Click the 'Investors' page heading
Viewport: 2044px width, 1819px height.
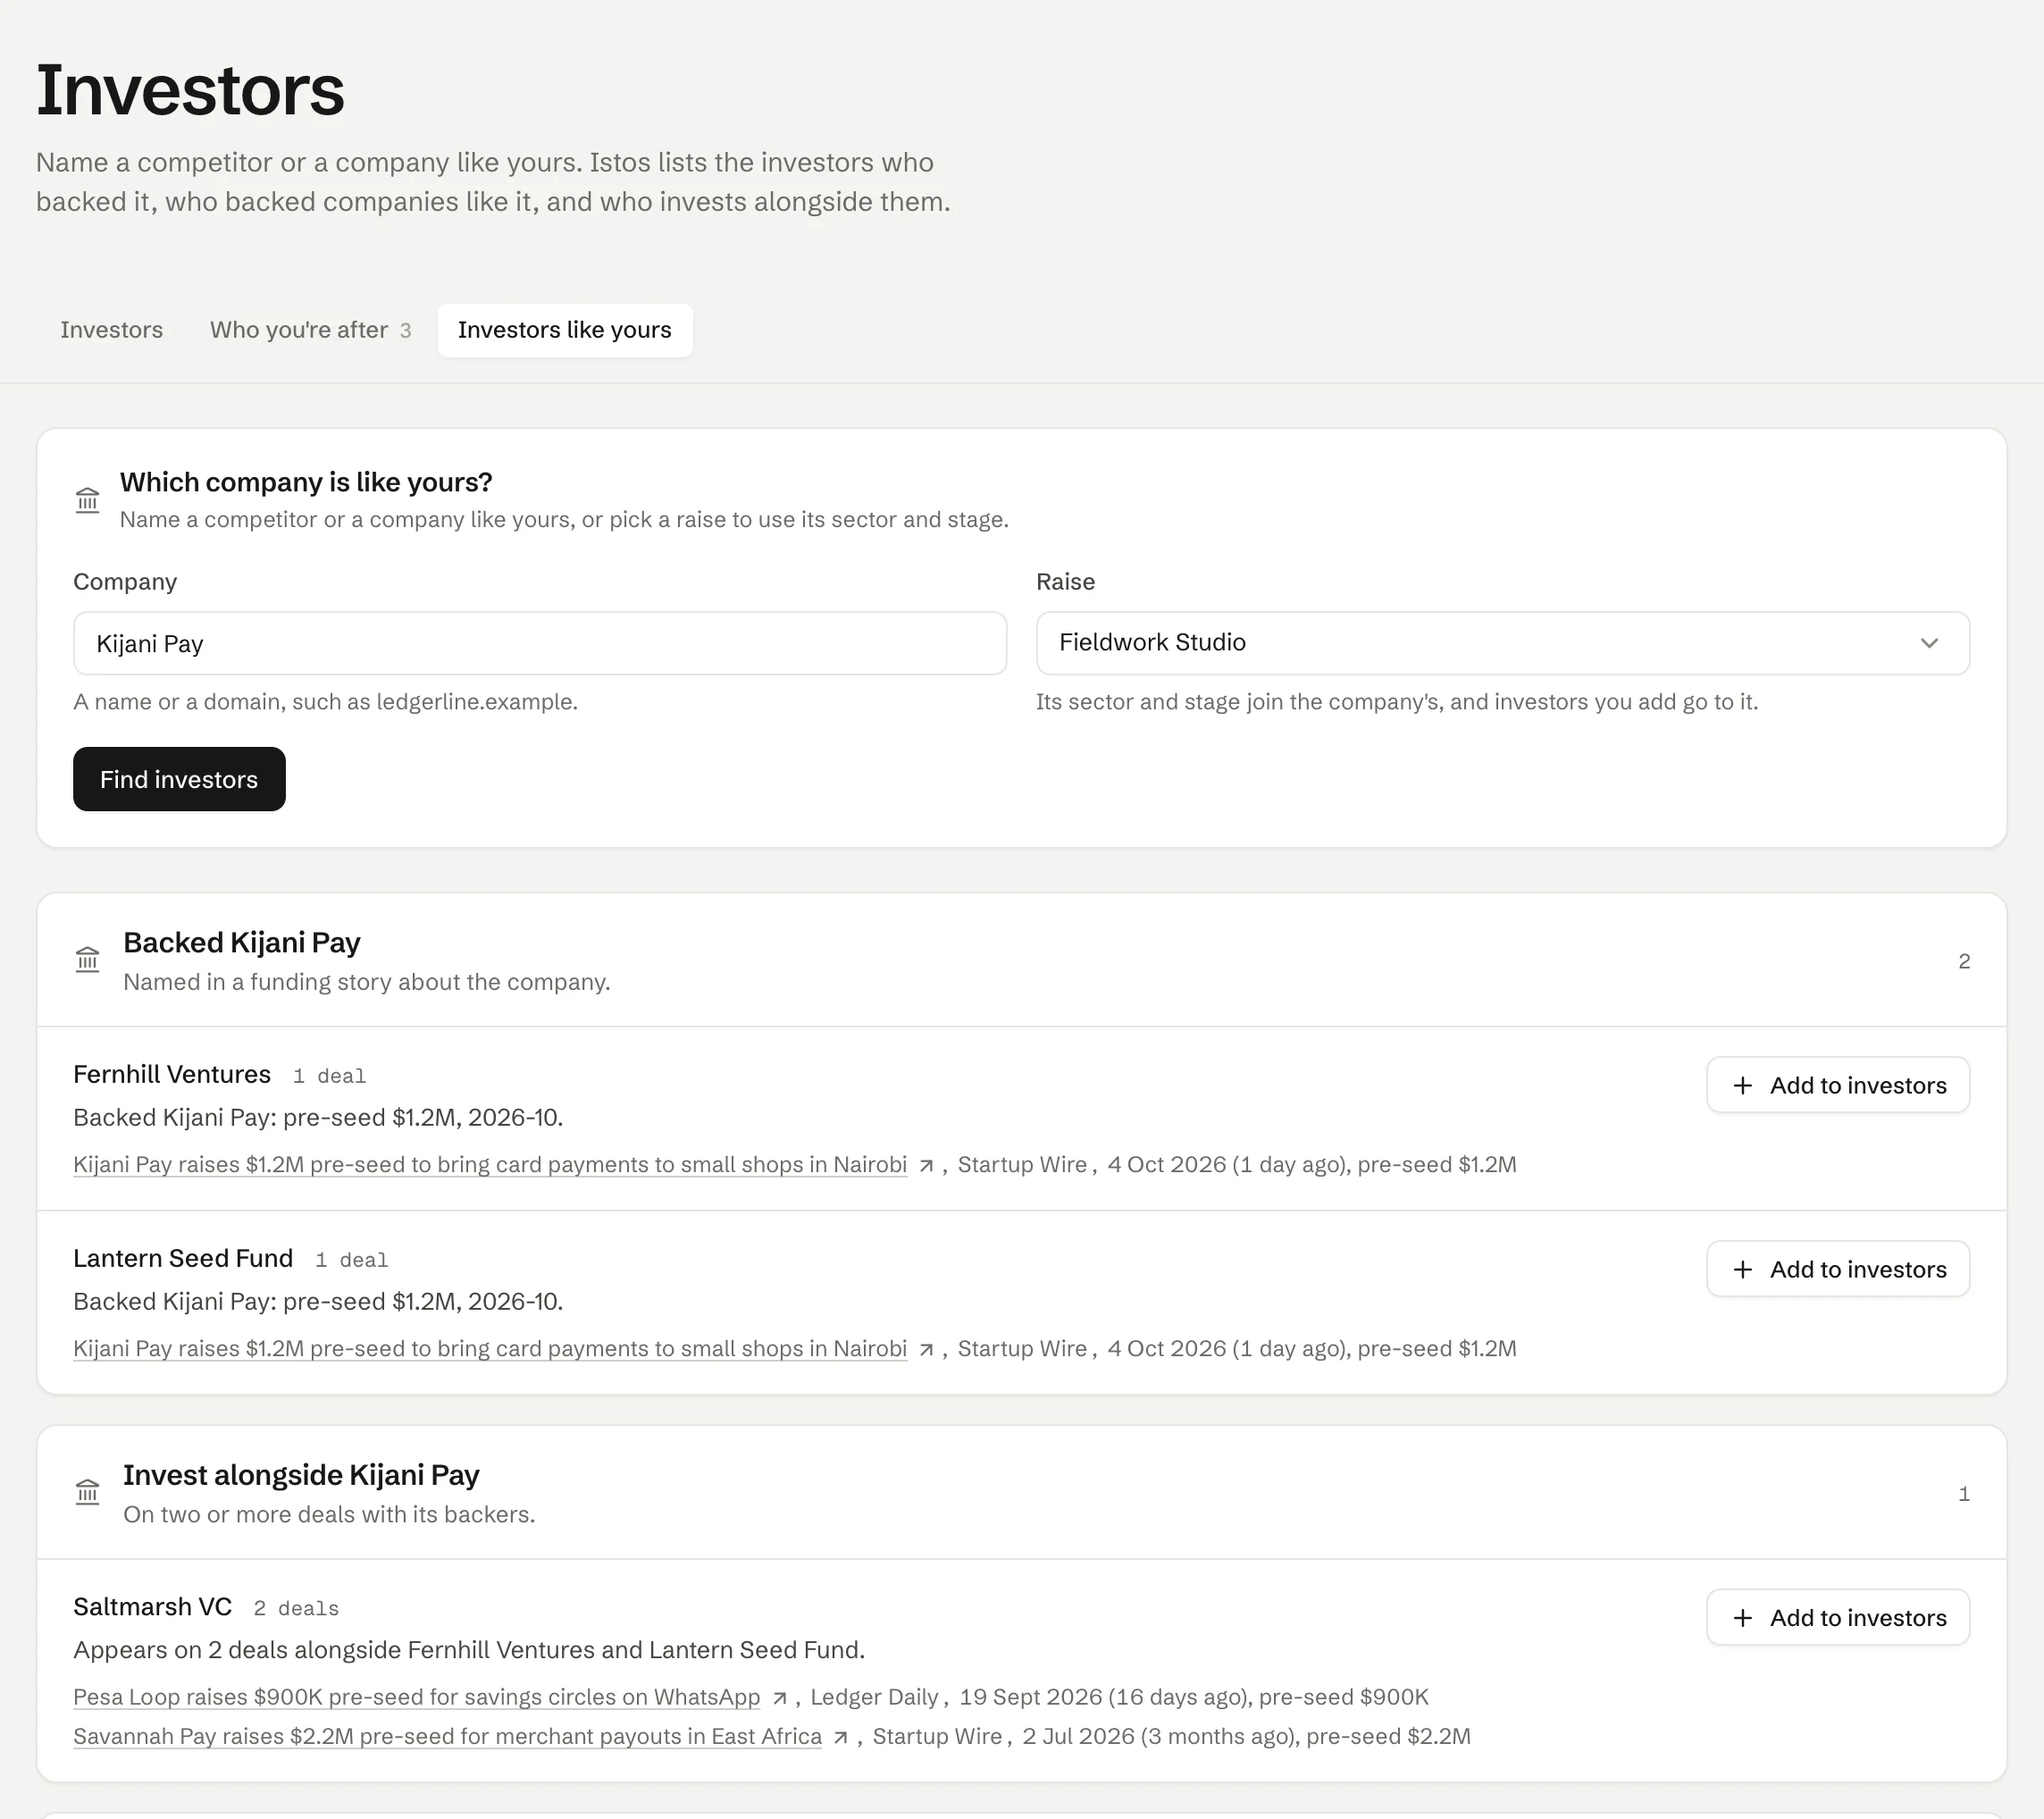point(190,90)
